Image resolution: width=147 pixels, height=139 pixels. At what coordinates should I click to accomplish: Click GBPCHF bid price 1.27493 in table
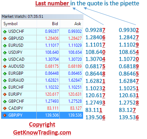[52, 101]
